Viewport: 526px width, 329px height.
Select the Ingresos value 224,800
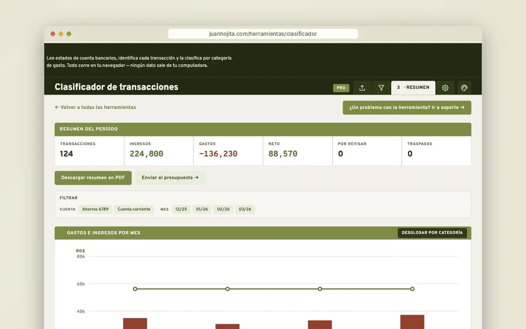pyautogui.click(x=146, y=154)
